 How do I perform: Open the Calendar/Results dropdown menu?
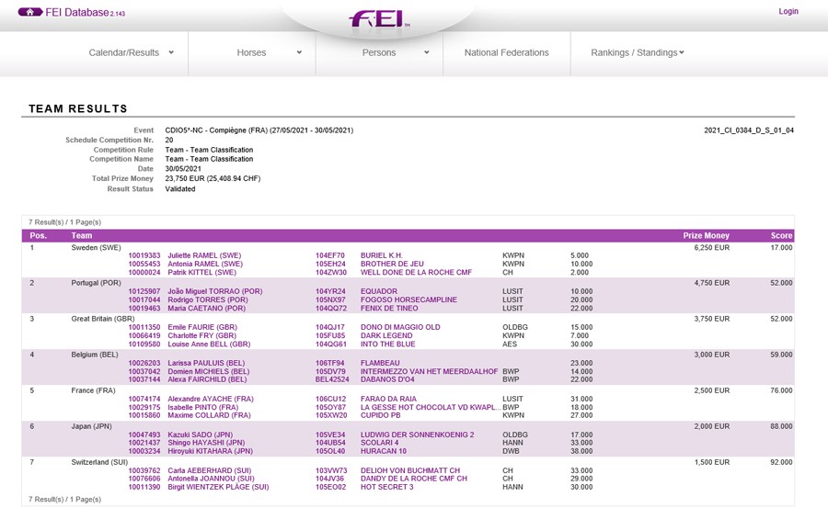coord(131,53)
